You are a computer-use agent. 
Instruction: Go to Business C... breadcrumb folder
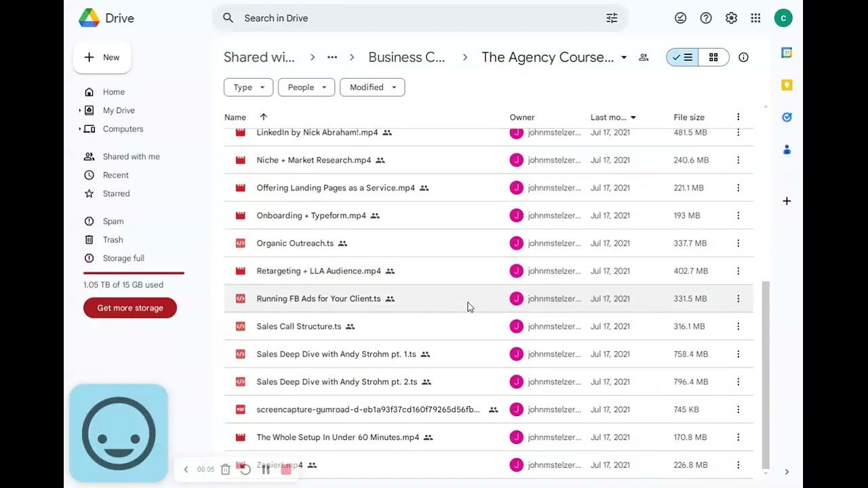click(406, 58)
